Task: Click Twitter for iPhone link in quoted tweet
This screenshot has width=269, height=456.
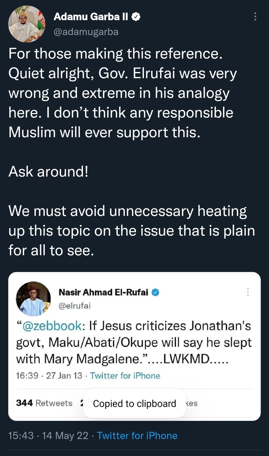Action: (125, 376)
